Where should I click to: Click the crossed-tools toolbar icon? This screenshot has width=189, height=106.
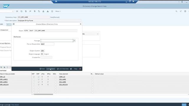click(30, 11)
